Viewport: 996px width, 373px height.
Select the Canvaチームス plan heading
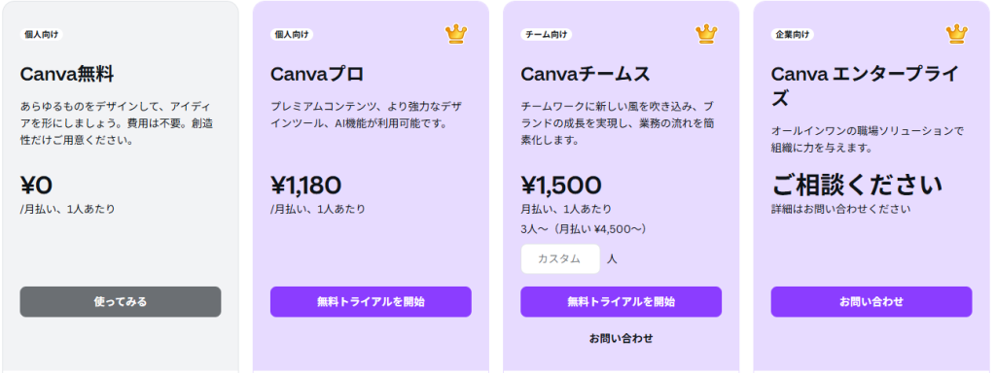(585, 75)
